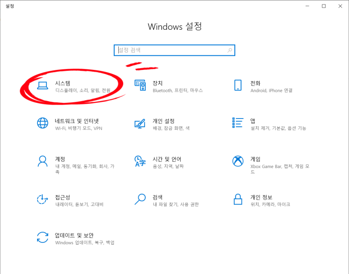This screenshot has height=274, width=349.
Task: Open the 전화 phone icon
Action: 238,85
